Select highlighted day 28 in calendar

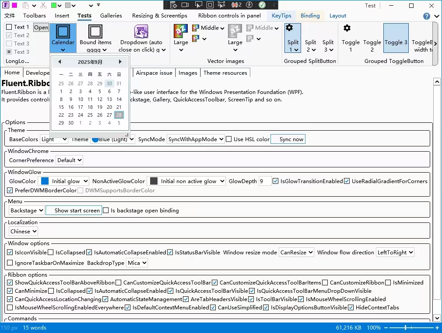click(119, 115)
